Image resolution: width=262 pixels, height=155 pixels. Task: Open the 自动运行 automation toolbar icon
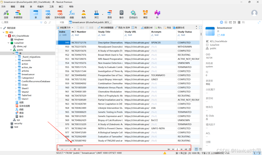point(133,14)
